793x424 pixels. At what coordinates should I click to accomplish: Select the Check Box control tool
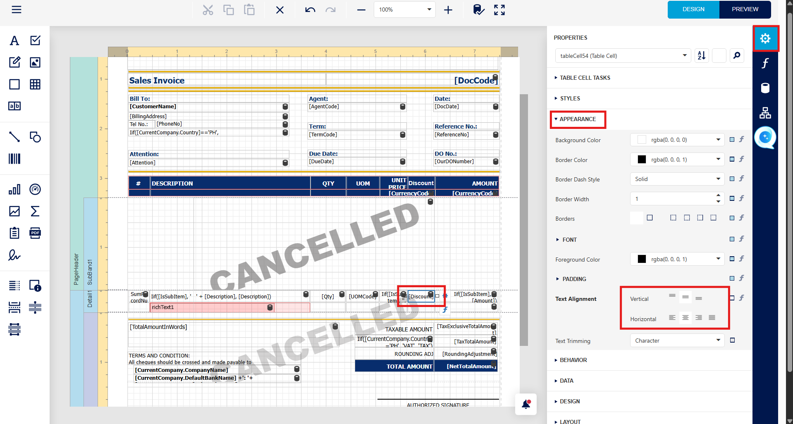(x=35, y=40)
